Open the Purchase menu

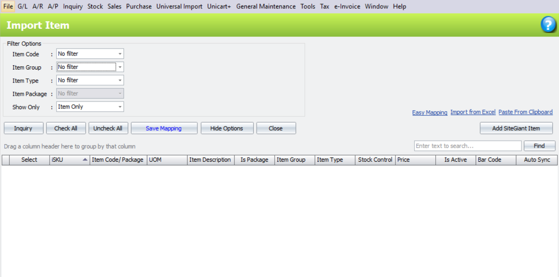pyautogui.click(x=139, y=6)
